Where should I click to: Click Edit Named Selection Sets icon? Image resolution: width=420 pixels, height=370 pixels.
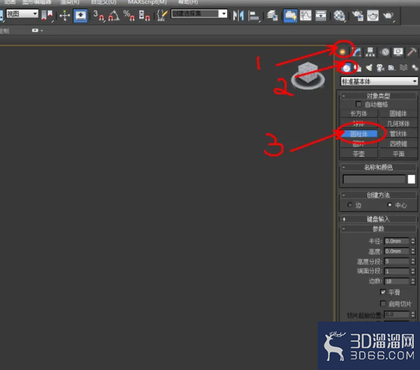point(162,15)
